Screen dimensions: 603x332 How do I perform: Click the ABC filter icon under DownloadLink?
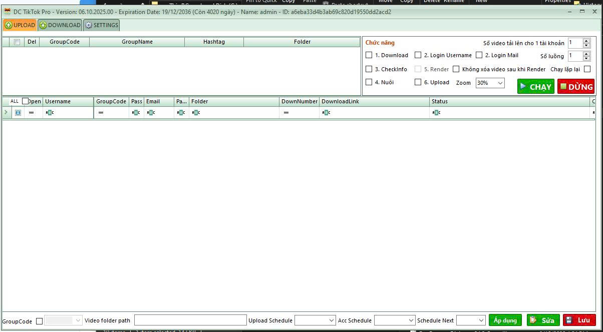tap(326, 113)
